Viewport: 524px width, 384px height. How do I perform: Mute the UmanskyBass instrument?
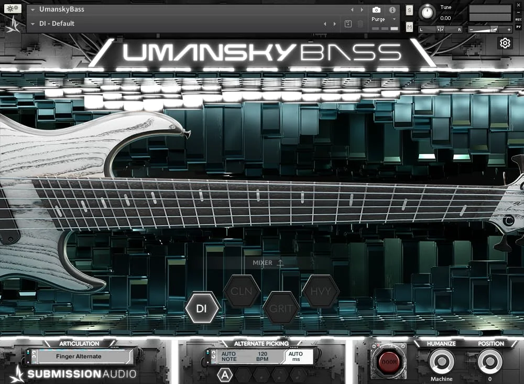tap(409, 26)
